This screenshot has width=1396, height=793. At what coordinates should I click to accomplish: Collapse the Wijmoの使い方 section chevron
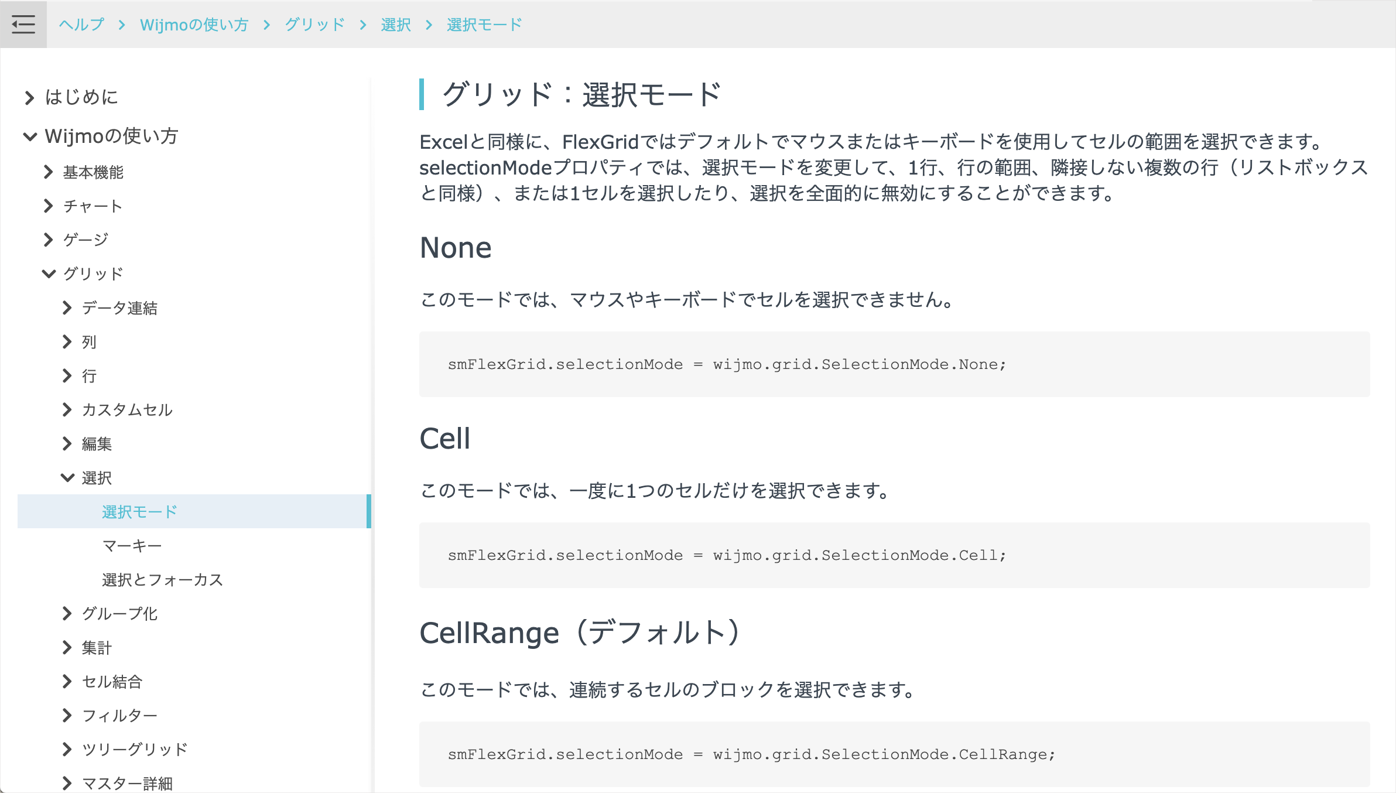click(x=30, y=136)
